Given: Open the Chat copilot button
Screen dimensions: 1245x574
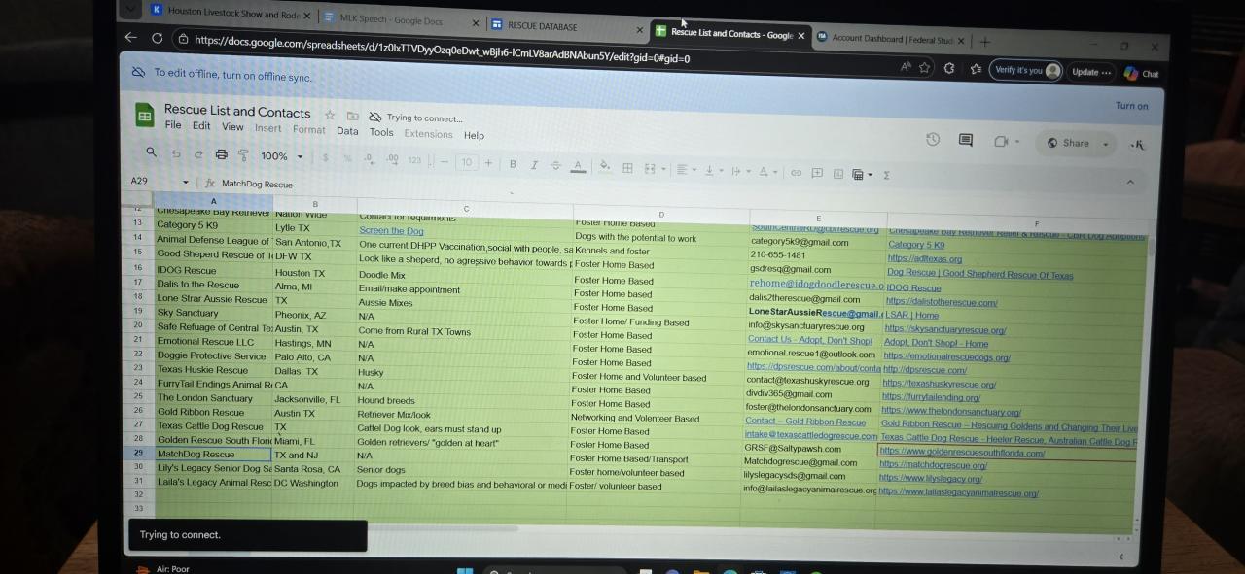Looking at the screenshot, I should tap(1142, 74).
